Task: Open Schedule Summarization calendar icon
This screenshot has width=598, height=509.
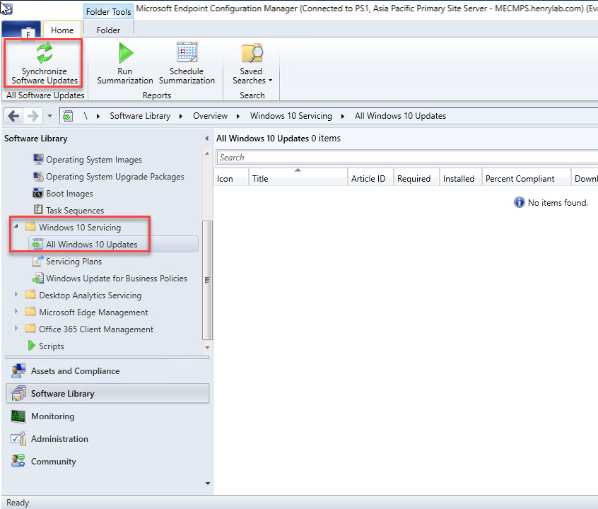Action: (x=187, y=54)
